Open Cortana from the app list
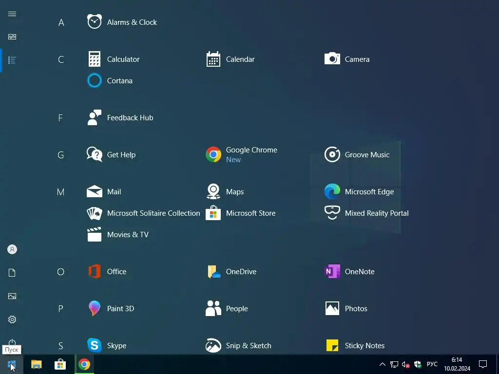499x374 pixels. click(x=110, y=80)
